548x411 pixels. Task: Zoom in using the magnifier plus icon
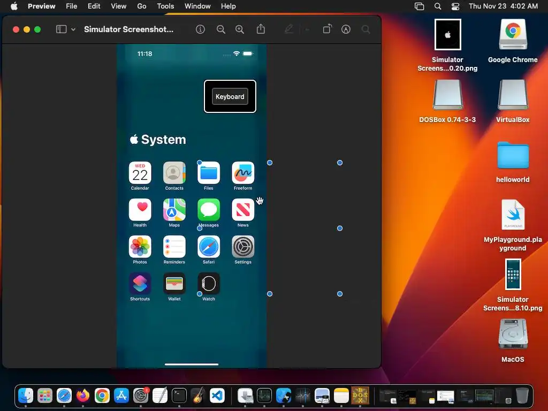tap(240, 29)
